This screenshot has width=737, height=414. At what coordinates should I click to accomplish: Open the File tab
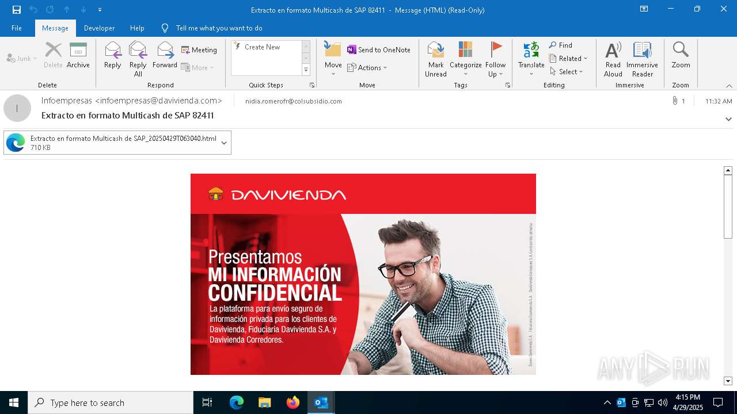click(x=17, y=28)
